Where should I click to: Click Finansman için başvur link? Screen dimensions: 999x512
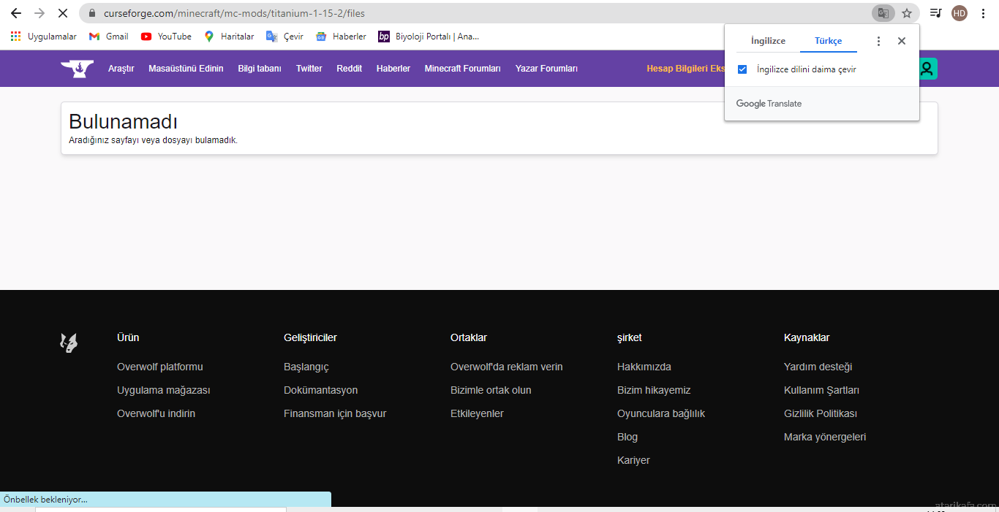tap(335, 413)
